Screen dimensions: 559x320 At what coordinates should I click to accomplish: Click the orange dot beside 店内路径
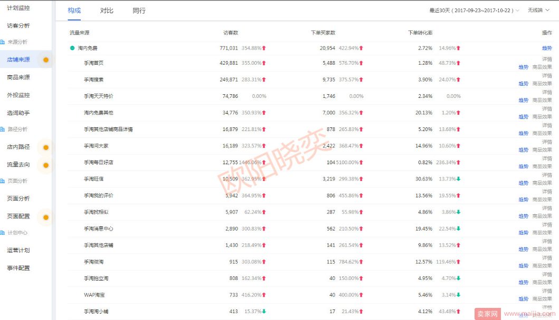coord(45,147)
